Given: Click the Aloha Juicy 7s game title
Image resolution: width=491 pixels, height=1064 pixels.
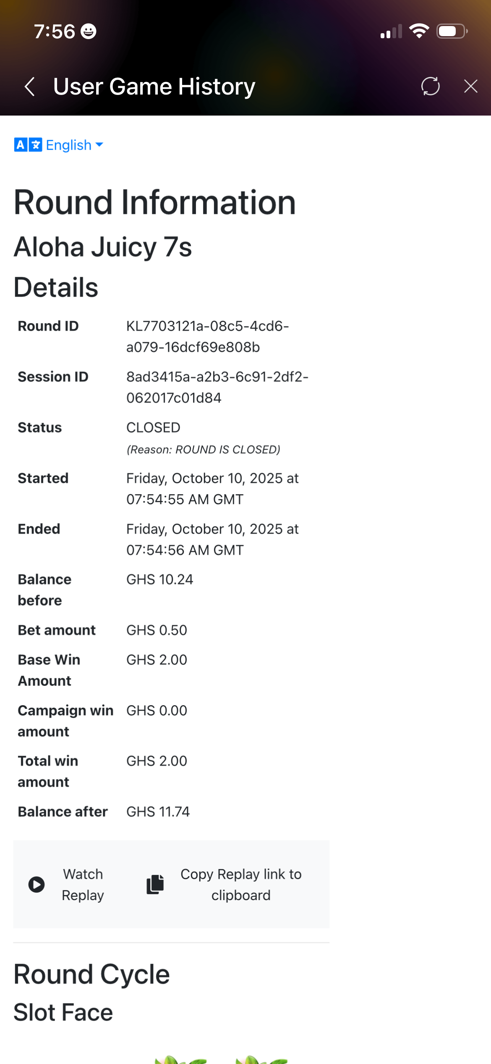Looking at the screenshot, I should point(103,247).
